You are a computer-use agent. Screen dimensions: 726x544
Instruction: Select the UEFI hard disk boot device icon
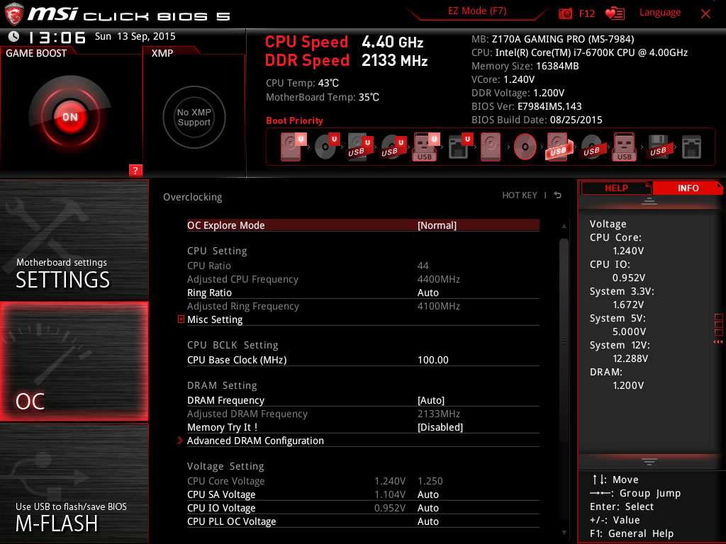coord(293,147)
